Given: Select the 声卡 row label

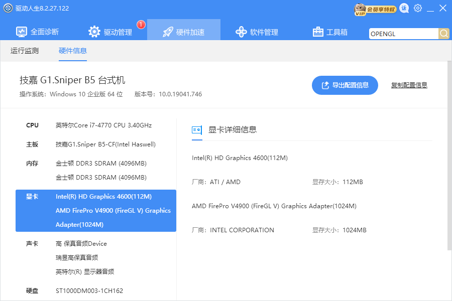Looking at the screenshot, I should (32, 244).
